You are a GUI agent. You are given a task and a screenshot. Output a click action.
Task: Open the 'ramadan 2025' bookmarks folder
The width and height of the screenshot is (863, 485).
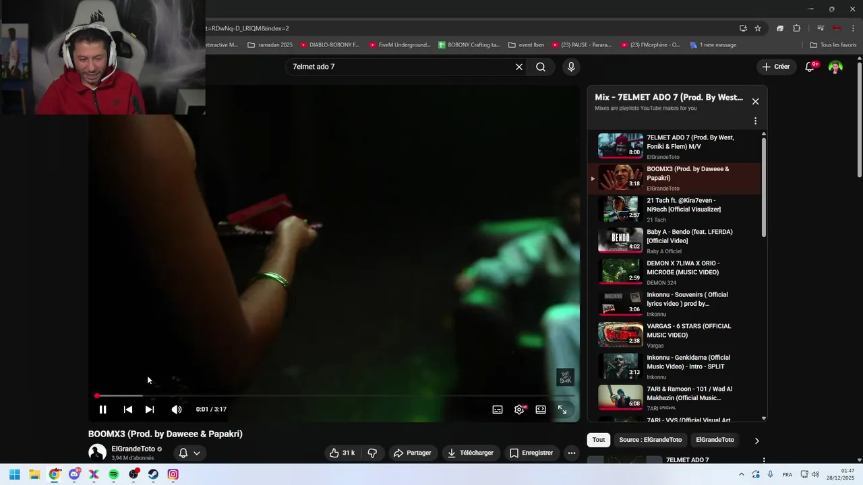point(270,45)
